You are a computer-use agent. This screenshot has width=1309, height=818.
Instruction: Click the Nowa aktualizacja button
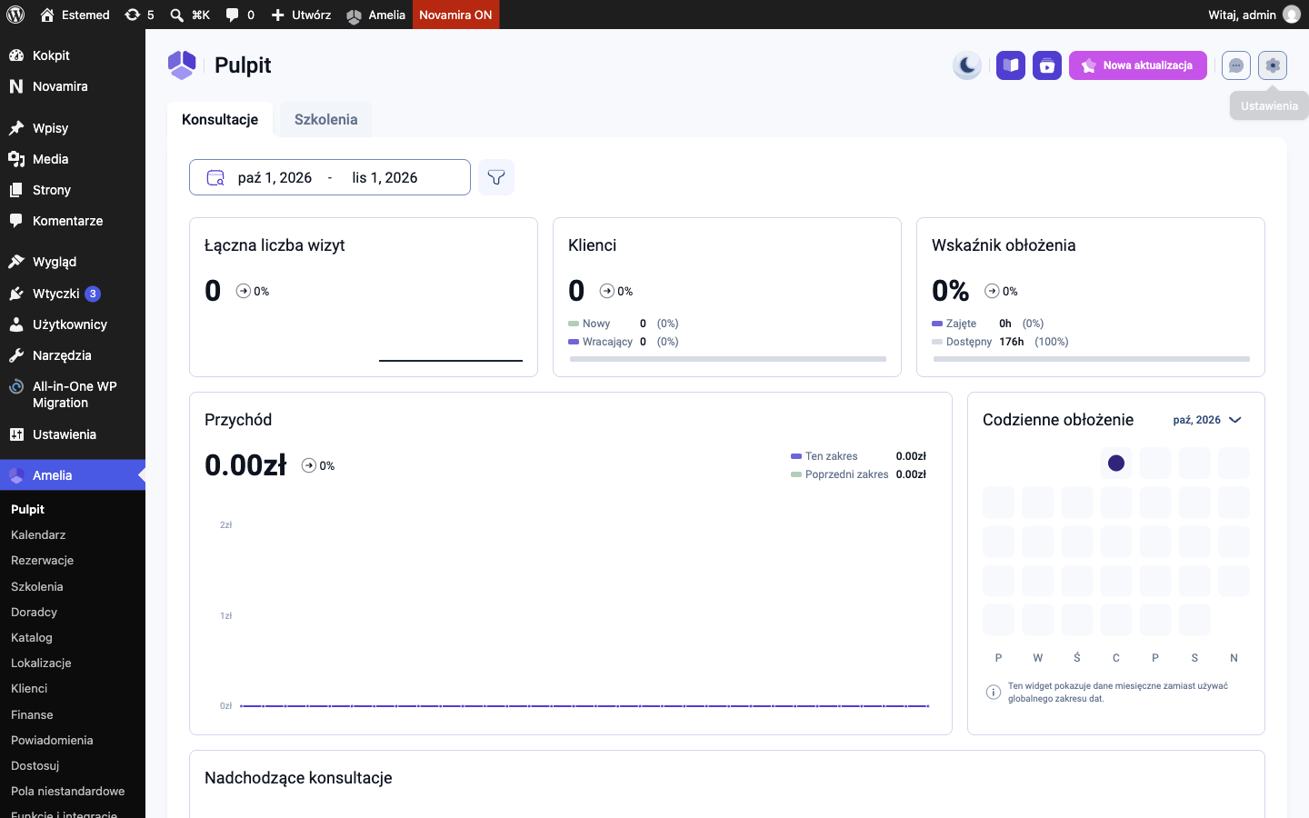click(1138, 65)
